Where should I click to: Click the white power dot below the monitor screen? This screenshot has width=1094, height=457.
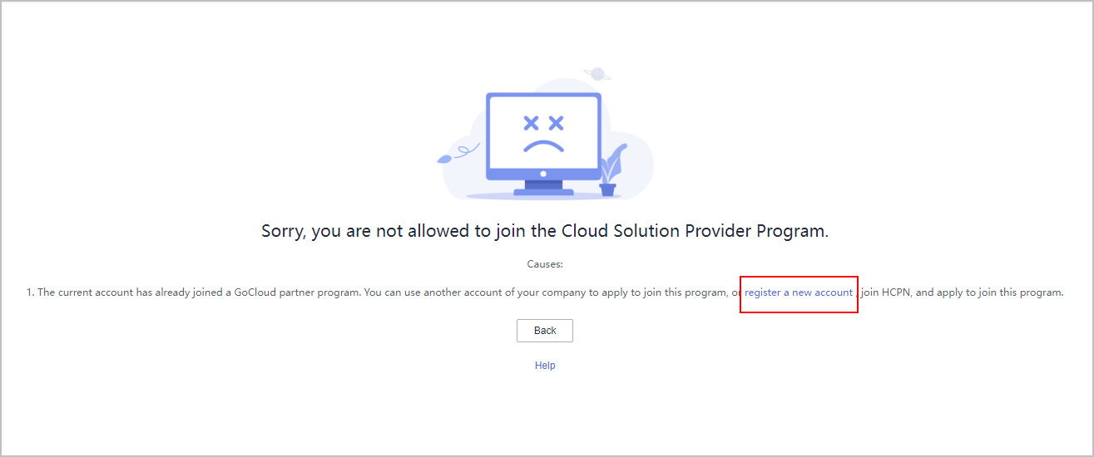coord(543,174)
